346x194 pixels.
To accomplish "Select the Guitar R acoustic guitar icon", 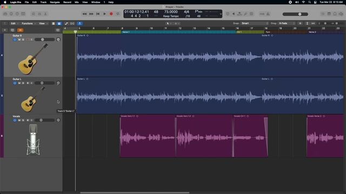I will click(32, 59).
